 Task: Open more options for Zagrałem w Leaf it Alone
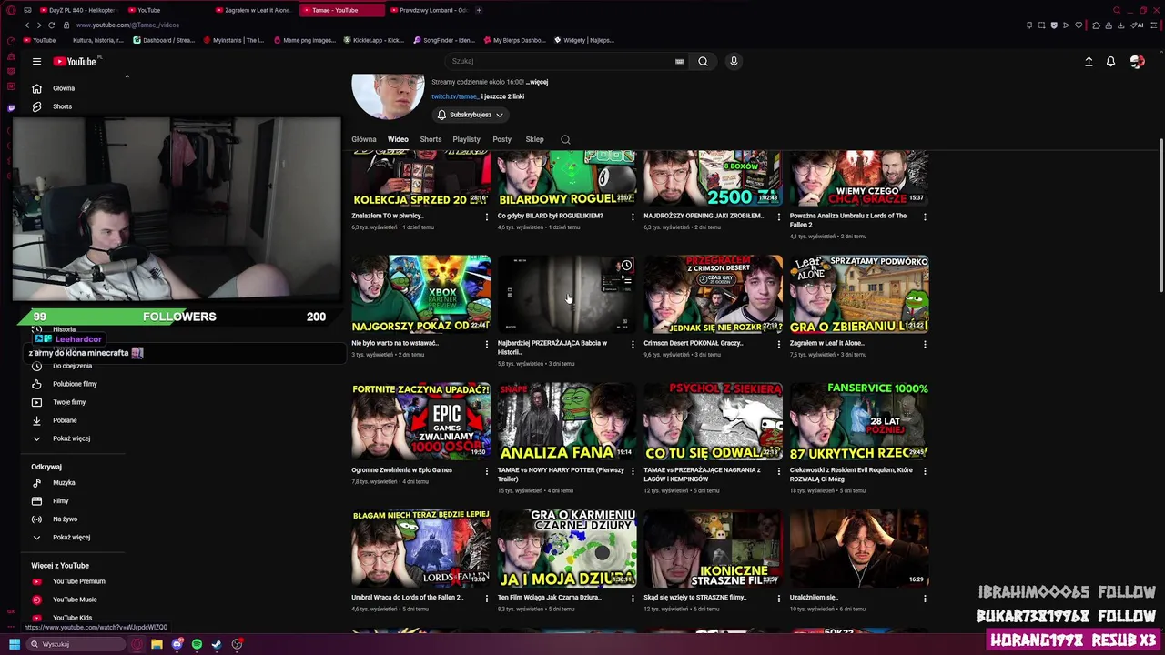point(925,344)
